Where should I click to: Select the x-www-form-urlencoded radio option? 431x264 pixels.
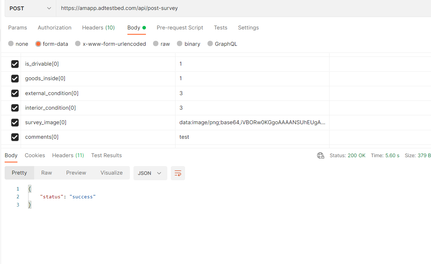pyautogui.click(x=78, y=44)
